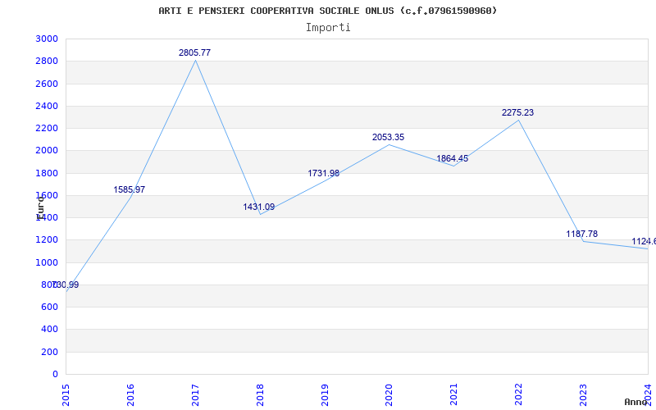Click the 2805.77 data label
The image size is (656, 410).
[x=194, y=52]
